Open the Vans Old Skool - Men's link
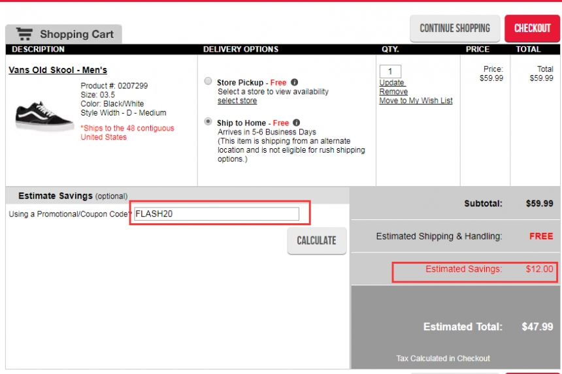562x374 pixels. click(x=58, y=70)
